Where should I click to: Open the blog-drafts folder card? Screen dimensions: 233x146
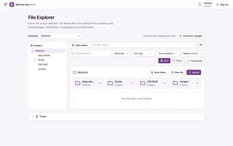tap(89, 83)
